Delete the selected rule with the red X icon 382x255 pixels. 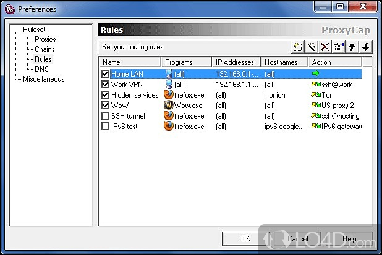[325, 47]
